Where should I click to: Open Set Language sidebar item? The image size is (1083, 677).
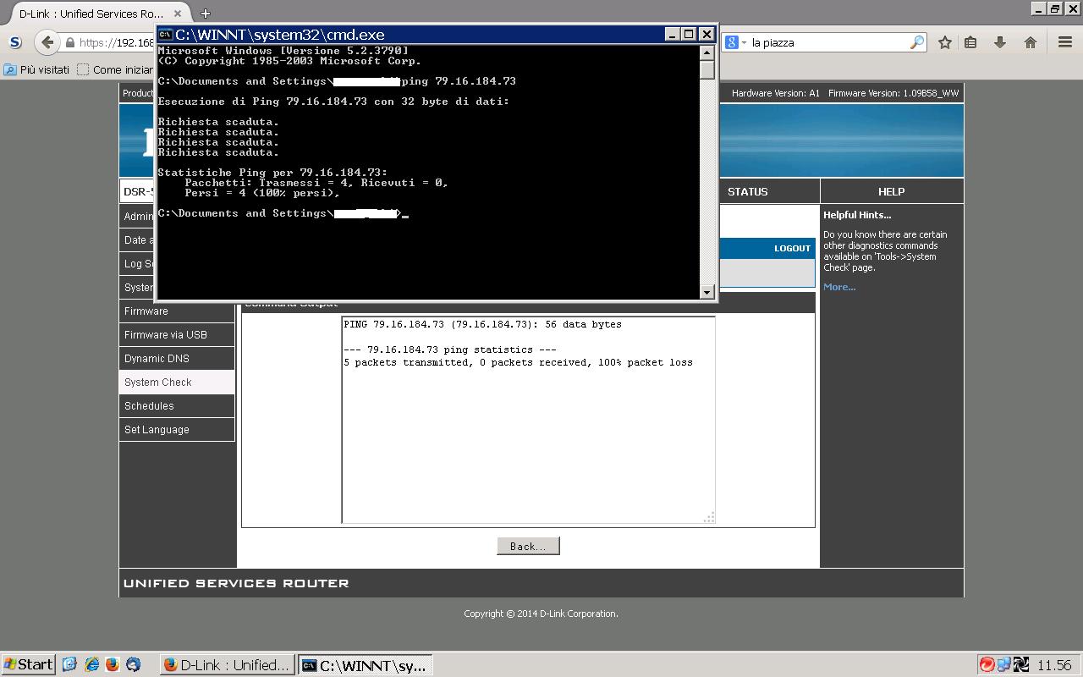click(177, 429)
